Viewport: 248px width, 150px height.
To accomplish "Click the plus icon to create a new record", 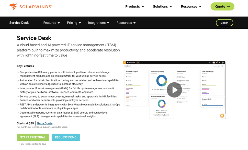I will click(219, 62).
